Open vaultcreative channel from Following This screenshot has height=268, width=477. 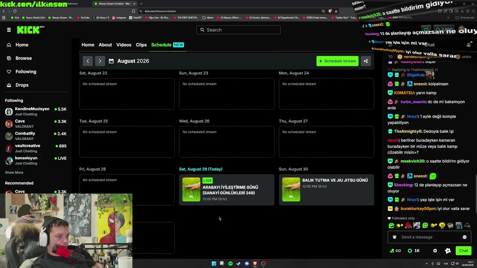click(x=36, y=148)
